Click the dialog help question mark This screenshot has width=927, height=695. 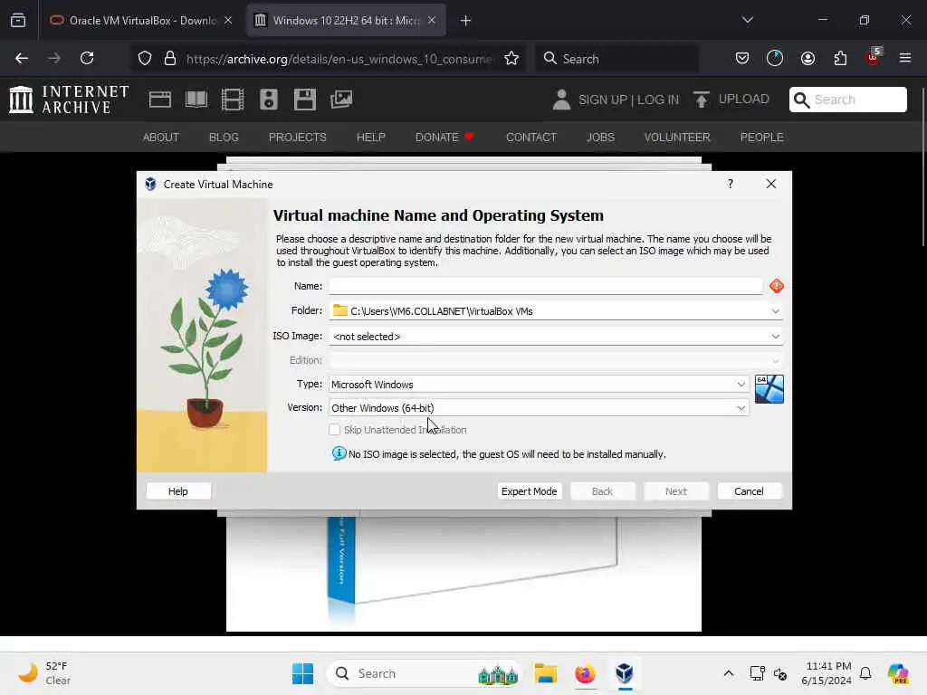point(731,184)
